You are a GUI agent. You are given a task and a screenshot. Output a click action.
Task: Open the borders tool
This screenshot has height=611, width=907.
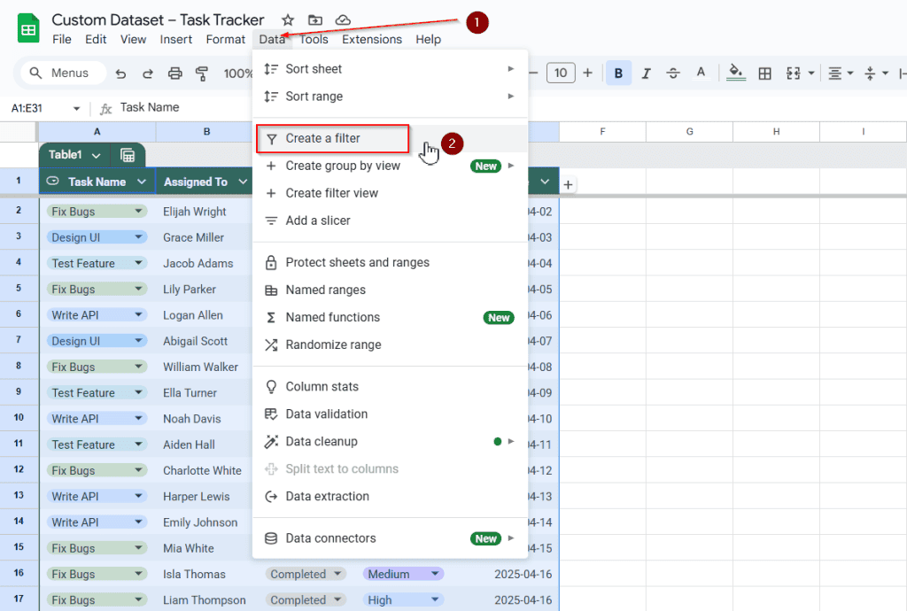click(x=764, y=73)
